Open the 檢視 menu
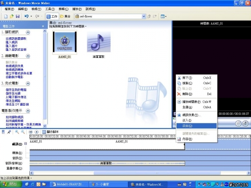251x188 pixels. [x=36, y=9]
